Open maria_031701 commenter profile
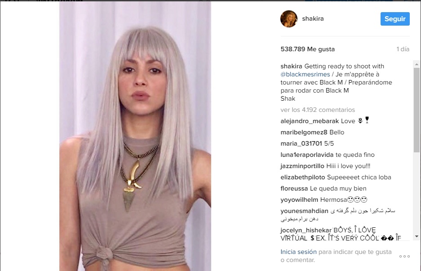 pos(301,144)
